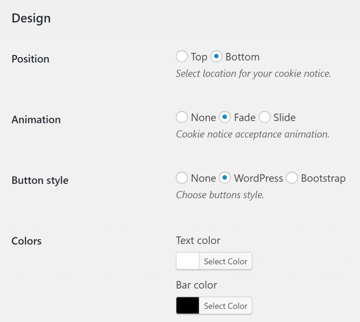Select the Top position radio button
The height and width of the screenshot is (322, 360).
[x=182, y=56]
